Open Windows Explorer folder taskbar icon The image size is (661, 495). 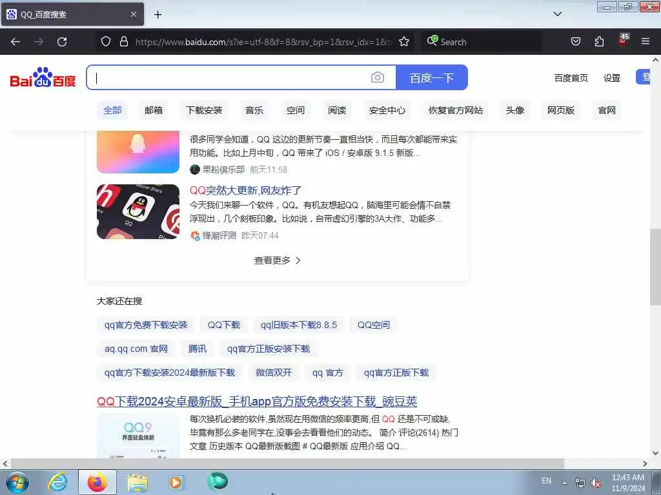coord(137,482)
